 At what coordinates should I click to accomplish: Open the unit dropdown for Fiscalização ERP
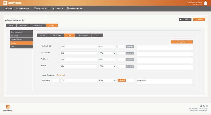point(107,47)
